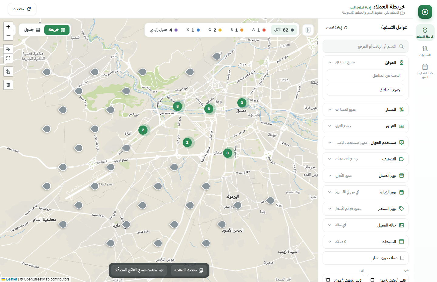Expand the مستخدم الجوال filter dropdown
Image resolution: width=437 pixels, height=282 pixels.
point(365,143)
